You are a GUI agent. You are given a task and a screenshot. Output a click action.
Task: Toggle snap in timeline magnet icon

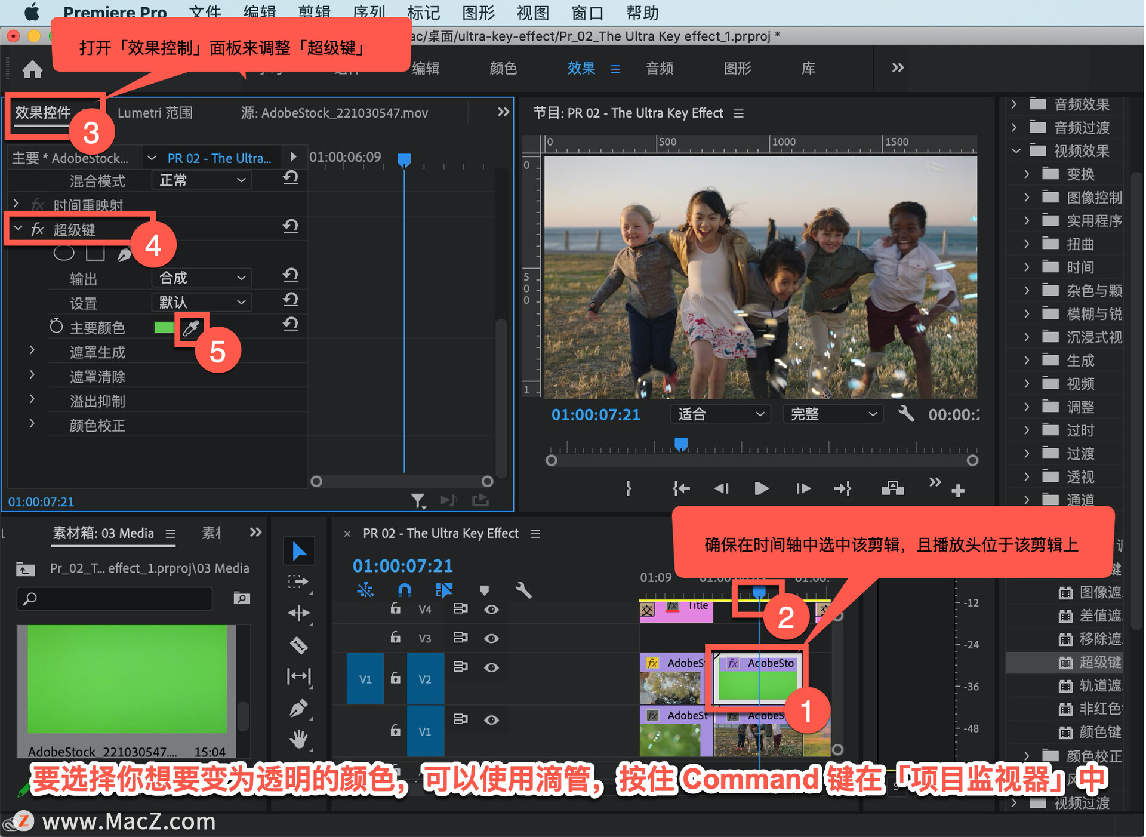[405, 591]
